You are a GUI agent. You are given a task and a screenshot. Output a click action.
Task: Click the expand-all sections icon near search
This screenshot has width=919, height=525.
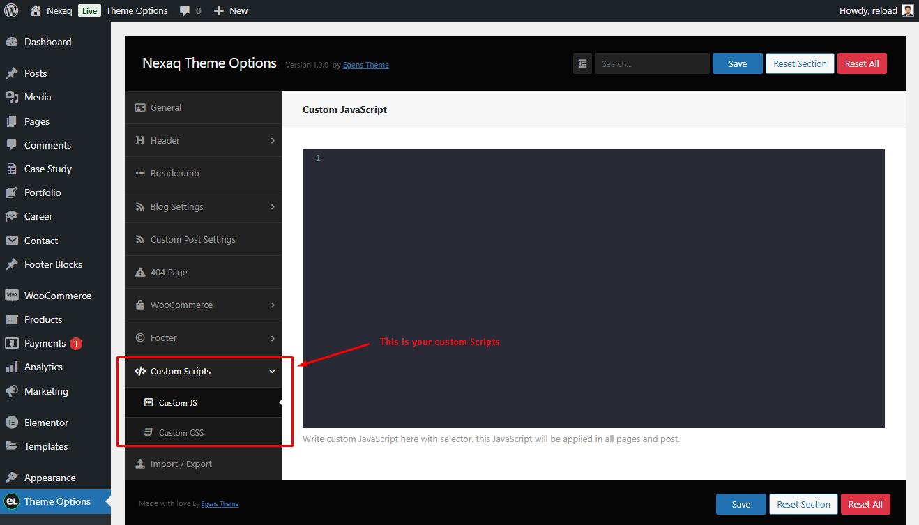(x=582, y=63)
